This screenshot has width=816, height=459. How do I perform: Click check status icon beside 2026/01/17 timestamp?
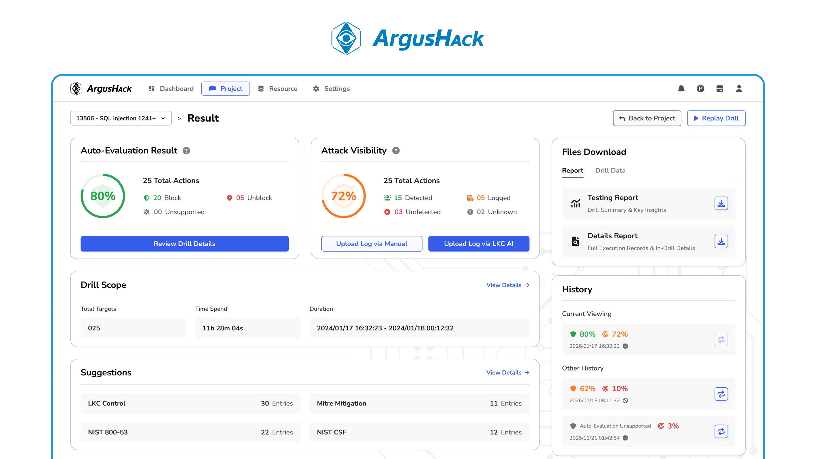pos(625,346)
